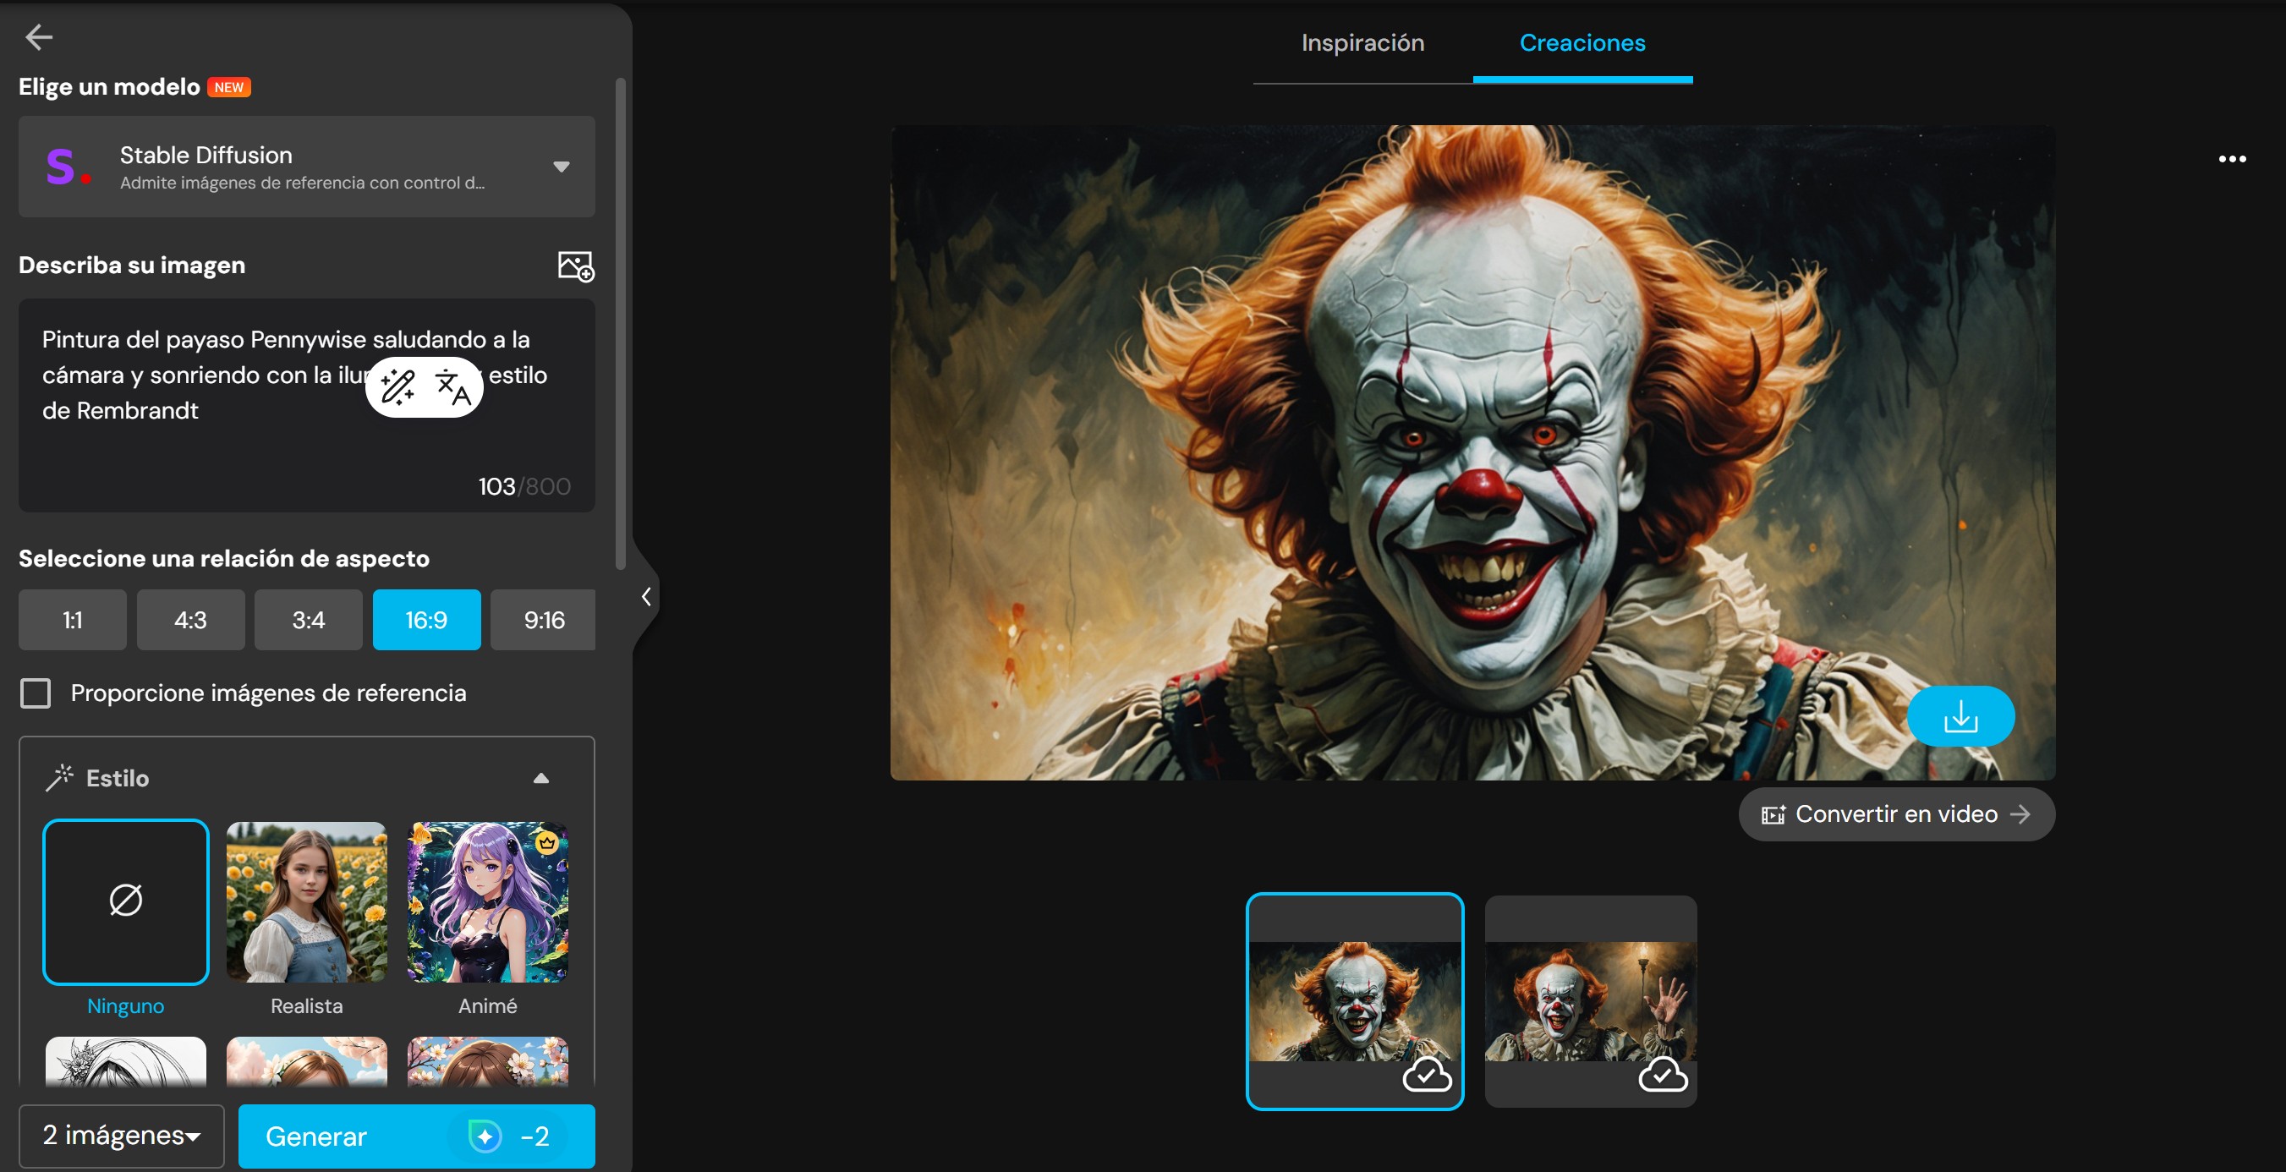Click Convertir en video button
Viewport: 2286px width, 1172px height.
(x=1895, y=813)
